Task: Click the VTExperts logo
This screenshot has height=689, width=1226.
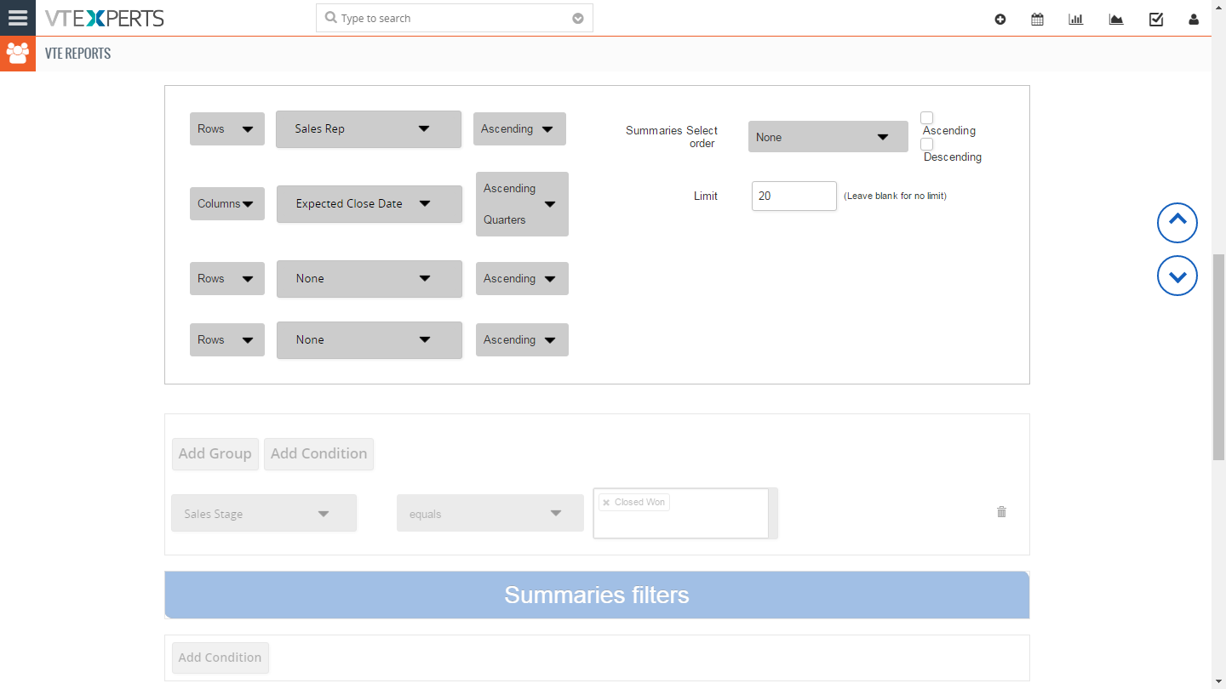Action: (x=105, y=18)
